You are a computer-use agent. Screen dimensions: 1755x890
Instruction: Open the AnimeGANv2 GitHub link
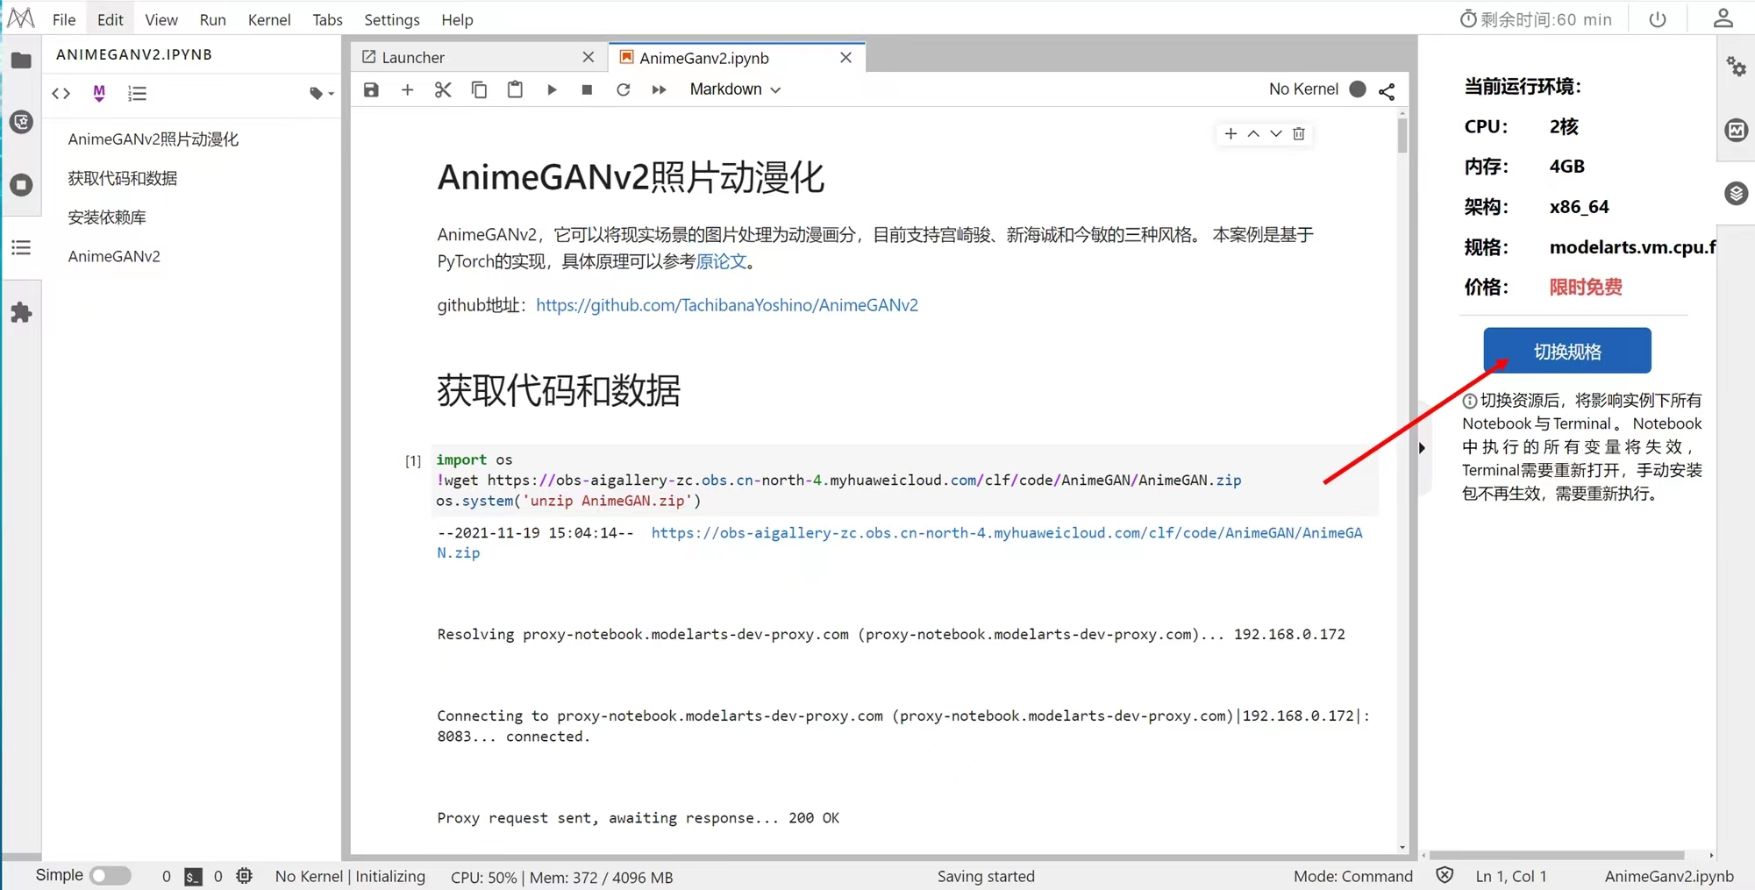[726, 304]
